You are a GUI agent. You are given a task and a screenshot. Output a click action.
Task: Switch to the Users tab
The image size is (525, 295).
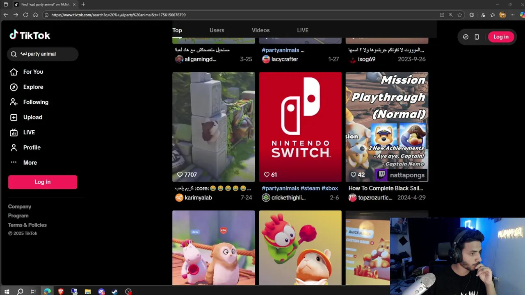coord(217,30)
